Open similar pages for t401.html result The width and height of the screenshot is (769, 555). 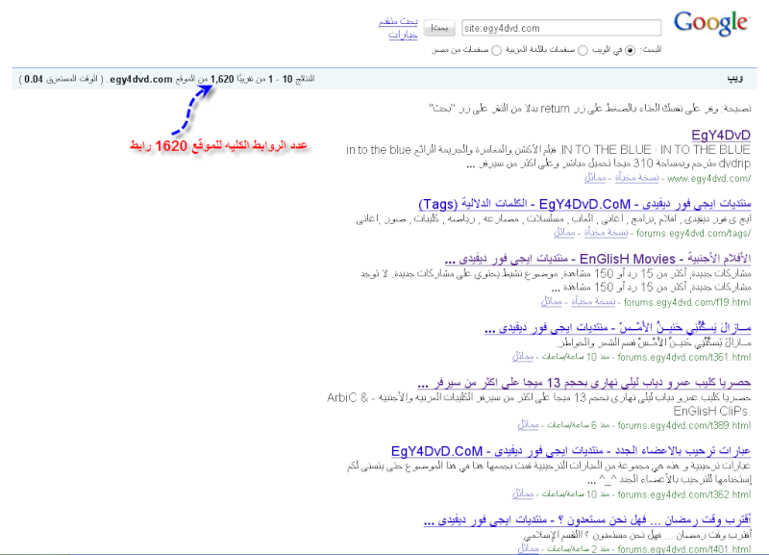click(x=528, y=548)
